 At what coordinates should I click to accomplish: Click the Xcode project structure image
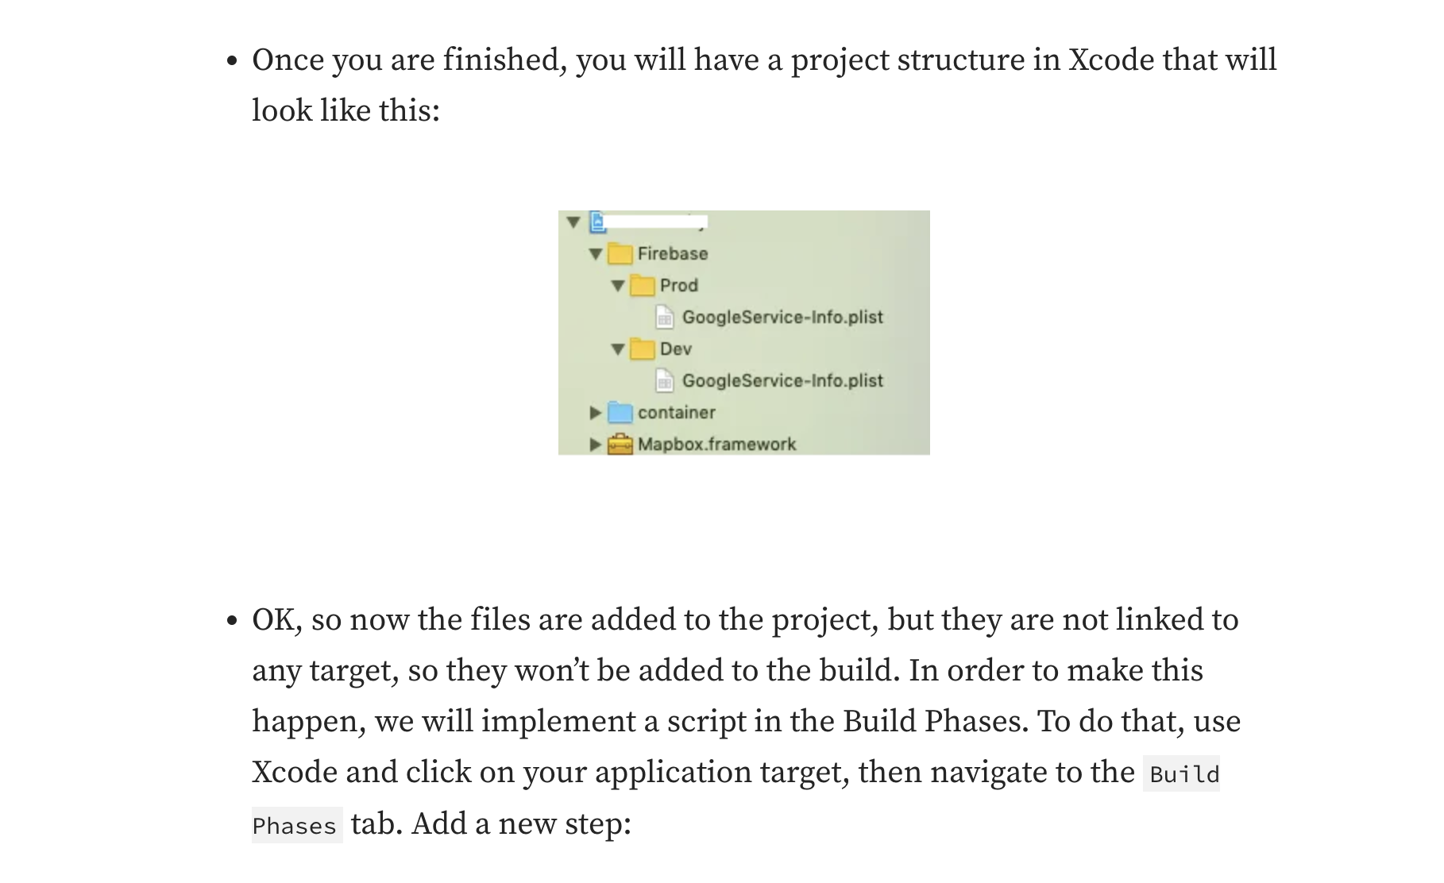point(744,333)
